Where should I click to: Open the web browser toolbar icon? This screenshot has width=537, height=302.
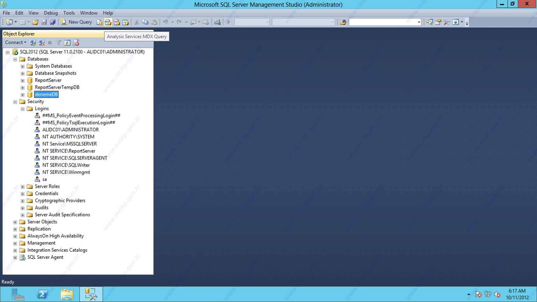tap(456, 22)
